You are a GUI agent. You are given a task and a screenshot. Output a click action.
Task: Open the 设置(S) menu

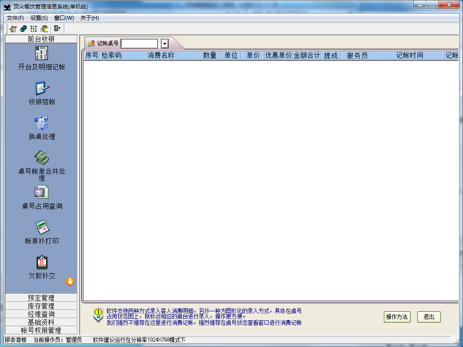click(39, 18)
